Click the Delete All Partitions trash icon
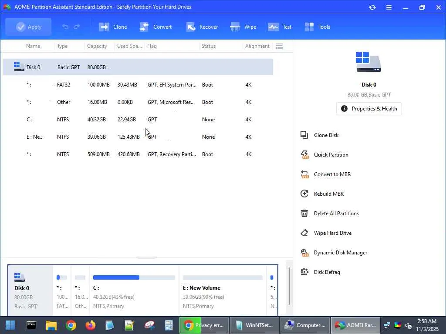 click(x=304, y=213)
